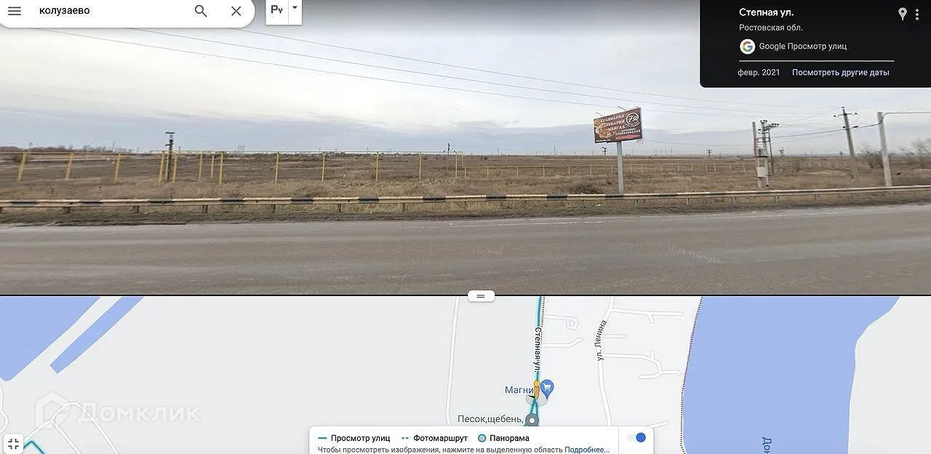The height and width of the screenshot is (454, 931).
Task: Expand the input language dropdown arrow
Action: [295, 8]
